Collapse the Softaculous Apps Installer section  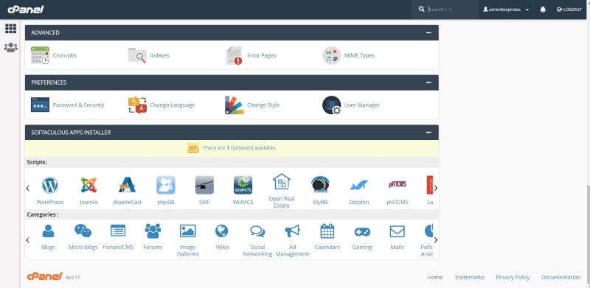(x=428, y=133)
